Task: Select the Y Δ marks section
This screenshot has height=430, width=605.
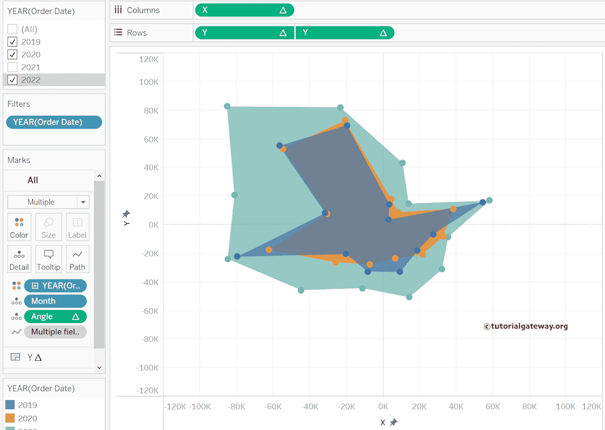Action: [34, 357]
